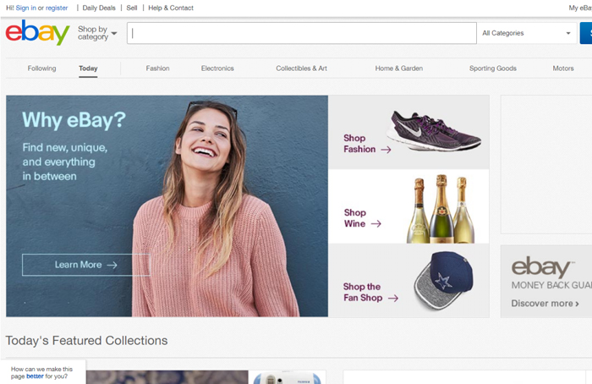Click the eBay logo
Screen dimensions: 592x384
pos(37,32)
